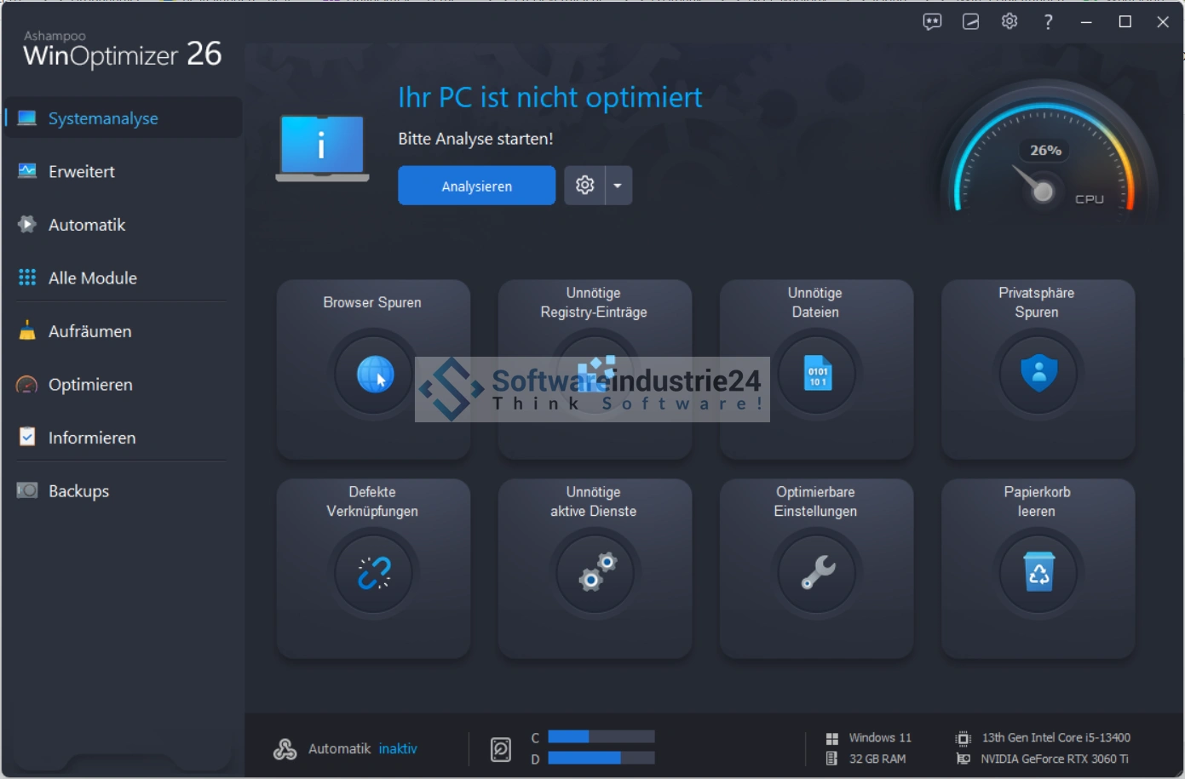Click the Browser Spuren globe icon

point(374,374)
